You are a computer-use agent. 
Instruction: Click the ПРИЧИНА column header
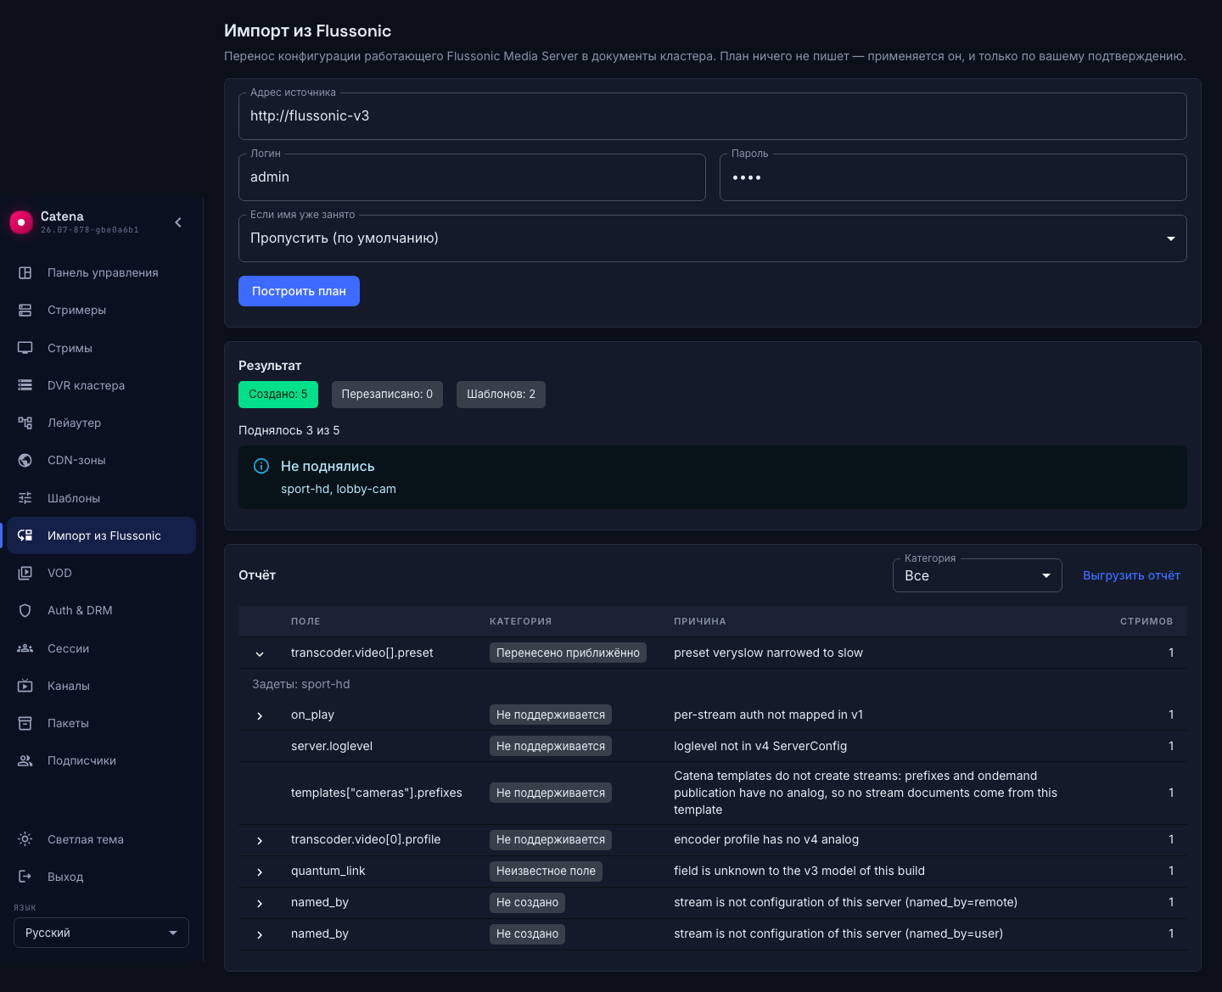click(x=700, y=621)
